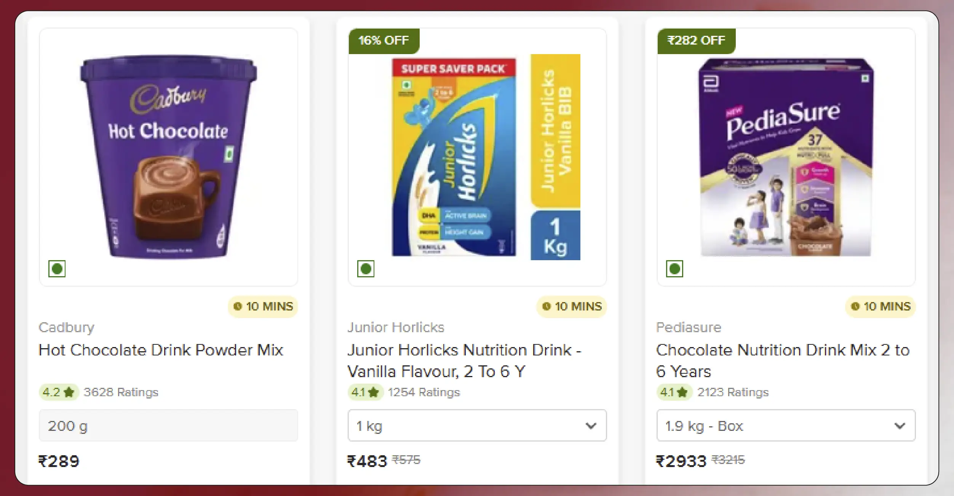
Task: Select the 200 g size field
Action: [168, 426]
